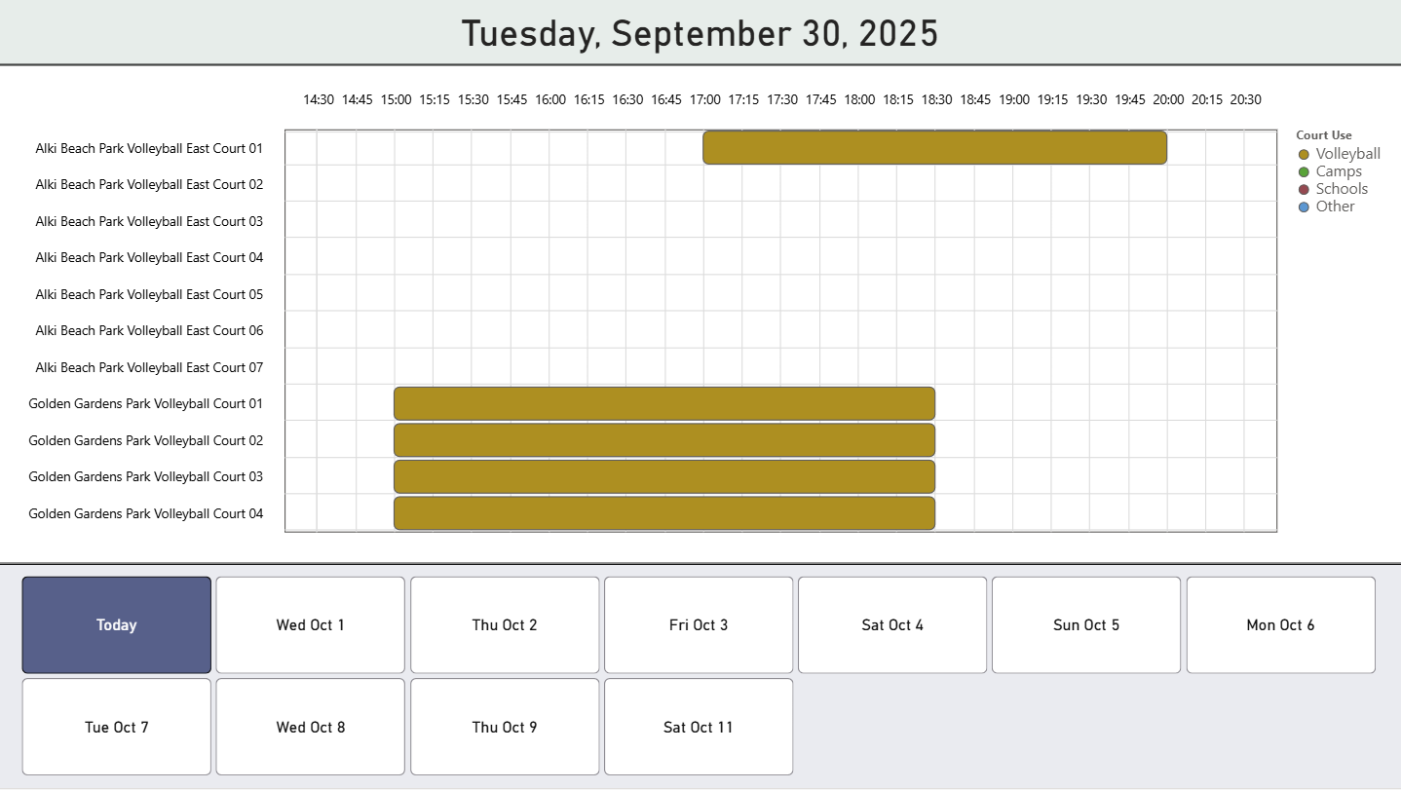Click the Alki Court 01 volleyball reservation bar
The image size is (1401, 790).
click(x=933, y=147)
